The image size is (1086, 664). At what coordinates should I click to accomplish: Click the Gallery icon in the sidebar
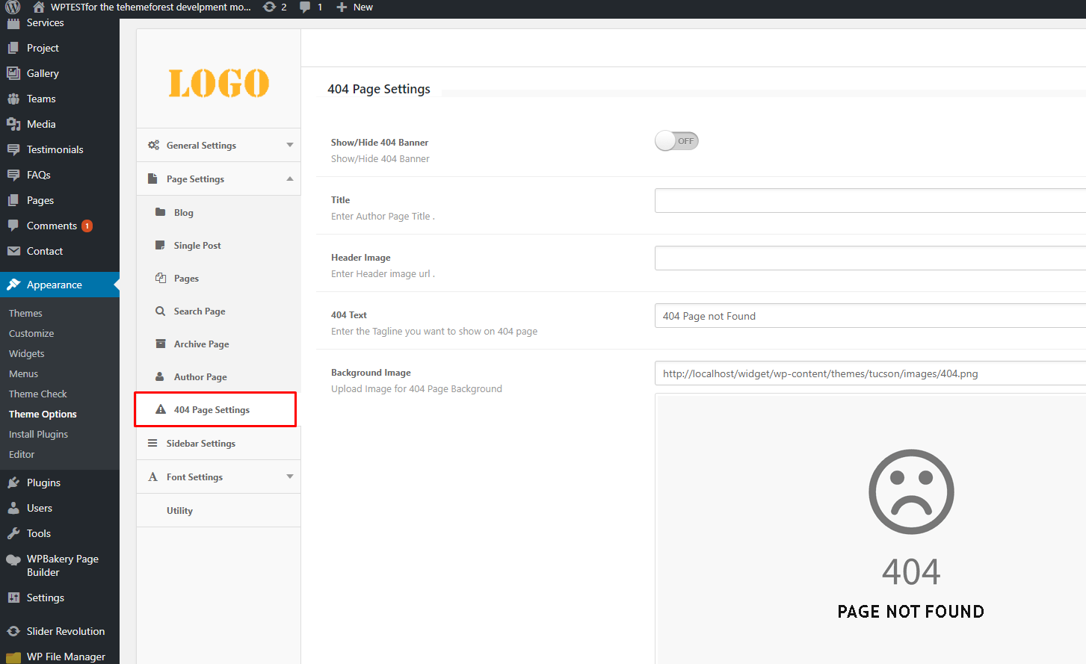click(x=13, y=73)
